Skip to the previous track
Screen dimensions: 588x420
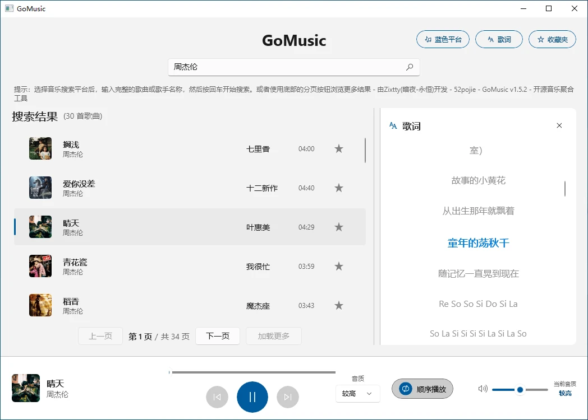coord(217,397)
